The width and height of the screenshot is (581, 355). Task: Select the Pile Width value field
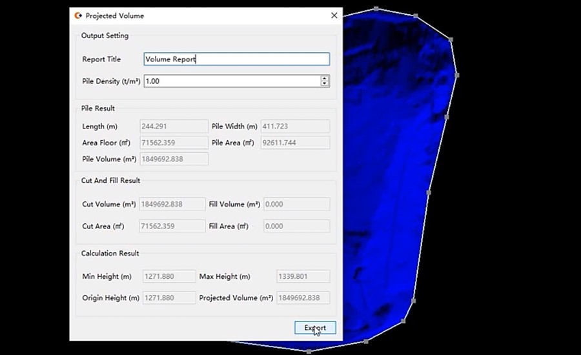pyautogui.click(x=295, y=127)
